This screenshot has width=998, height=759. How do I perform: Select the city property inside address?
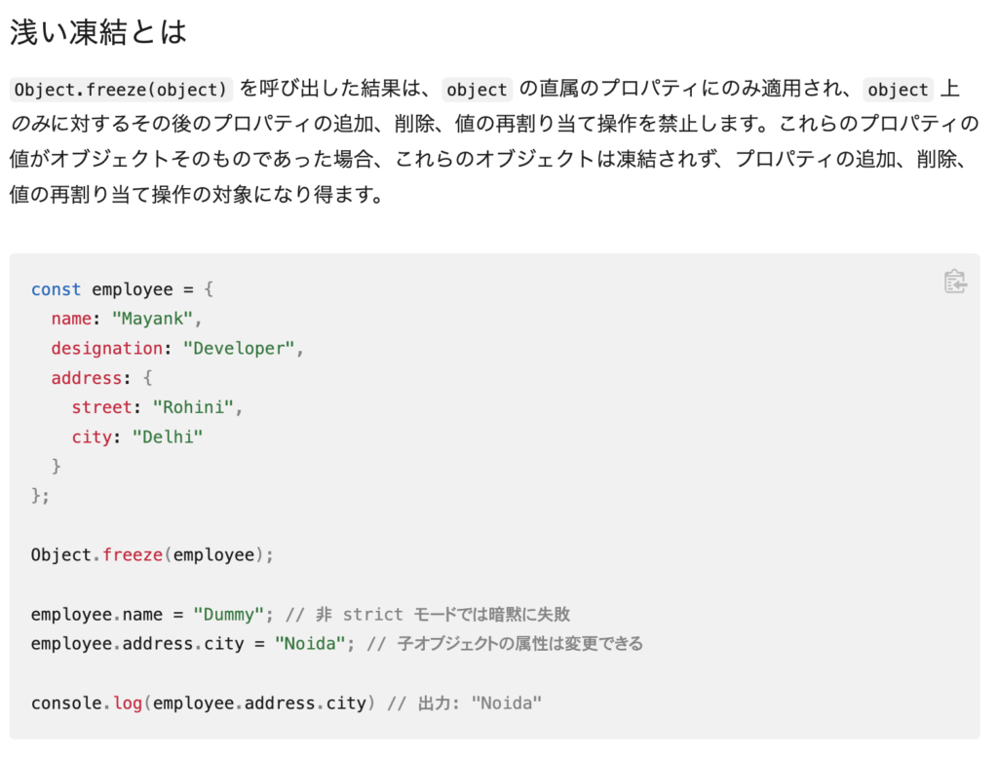92,436
